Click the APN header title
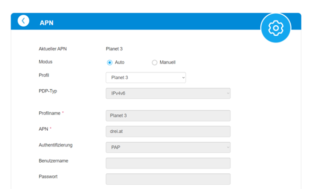The width and height of the screenshot is (309, 189). coord(47,23)
